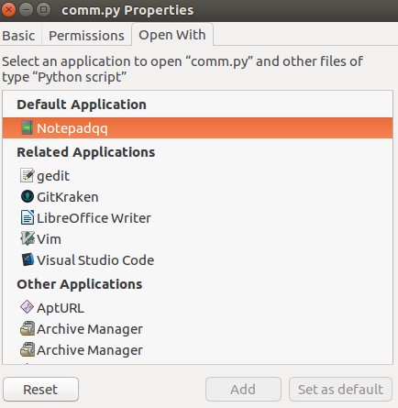Click the GitKraken round logo icon
398x408 pixels.
coord(28,196)
